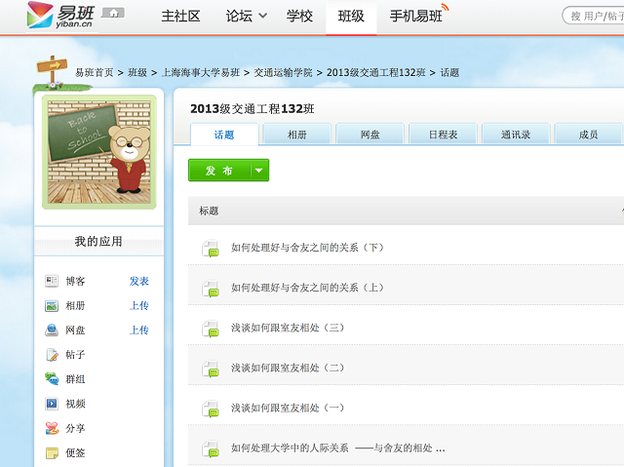Open the 相册 album icon in sidebar
624x467 pixels.
52,305
